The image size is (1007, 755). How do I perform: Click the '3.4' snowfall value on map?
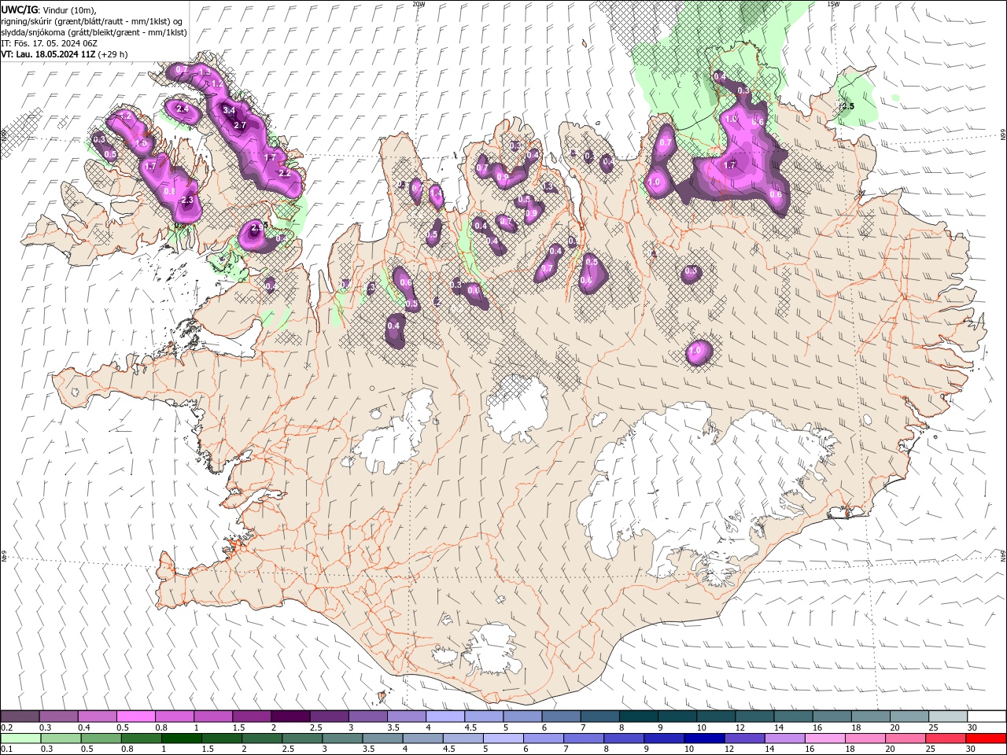[x=229, y=111]
